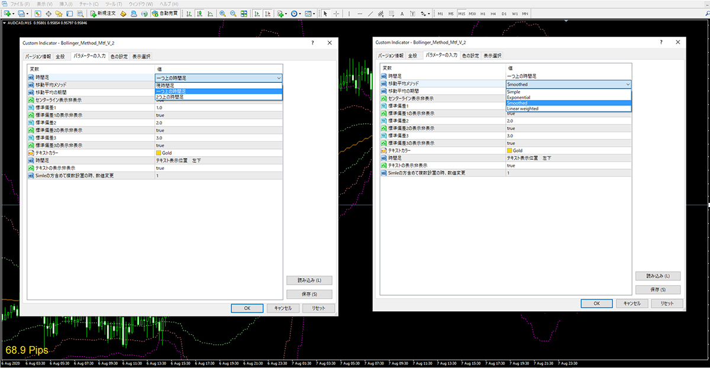Toggle the 自動売買 auto-trading button
The width and height of the screenshot is (710, 368).
coord(164,13)
